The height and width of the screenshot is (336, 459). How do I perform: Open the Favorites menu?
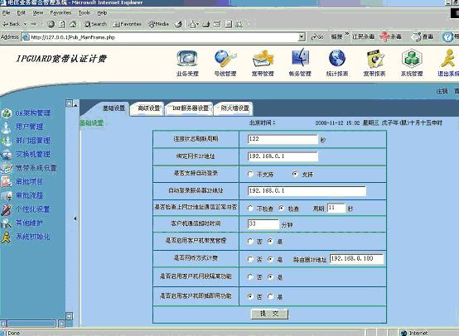60,12
